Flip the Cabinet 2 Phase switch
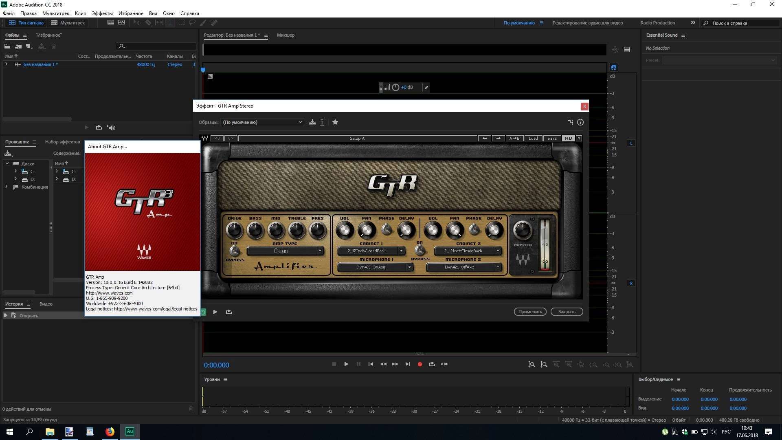The width and height of the screenshot is (782, 440). pos(474,230)
